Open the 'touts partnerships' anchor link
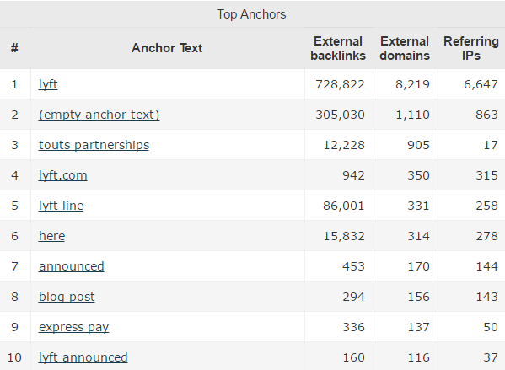Screen dimensions: 505x370 [x=94, y=145]
